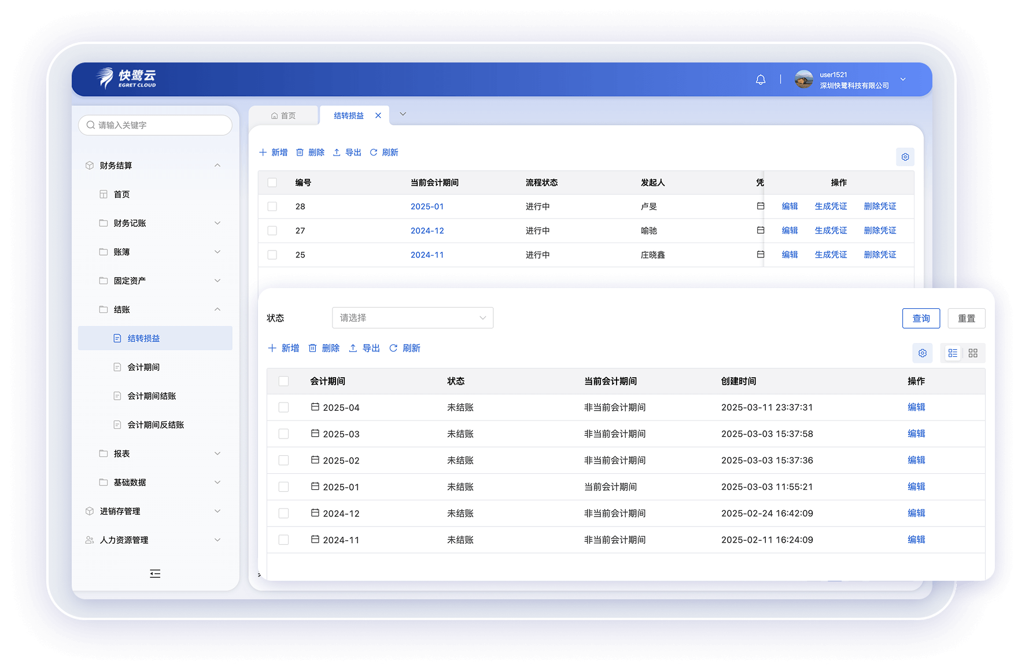Focus the 请输入关键字 search field

click(159, 125)
